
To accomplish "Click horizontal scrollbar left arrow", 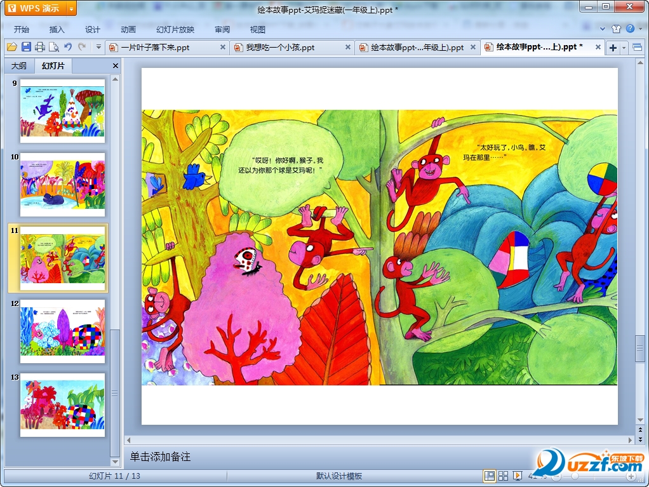I will click(129, 440).
